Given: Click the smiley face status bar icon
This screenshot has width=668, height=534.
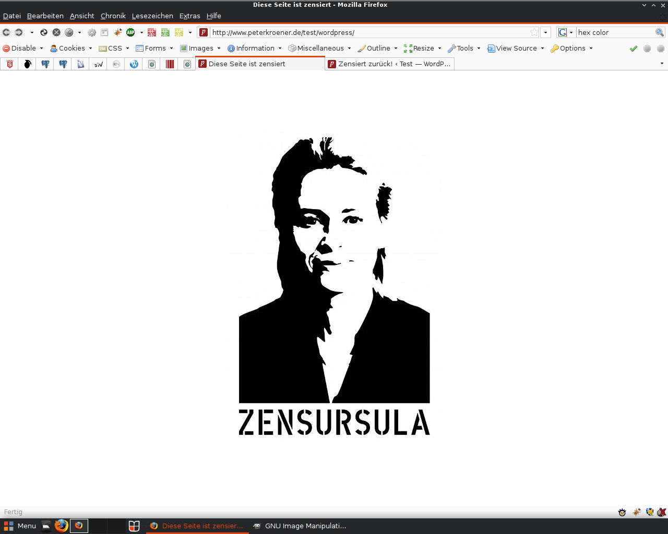Looking at the screenshot, I should (x=622, y=512).
